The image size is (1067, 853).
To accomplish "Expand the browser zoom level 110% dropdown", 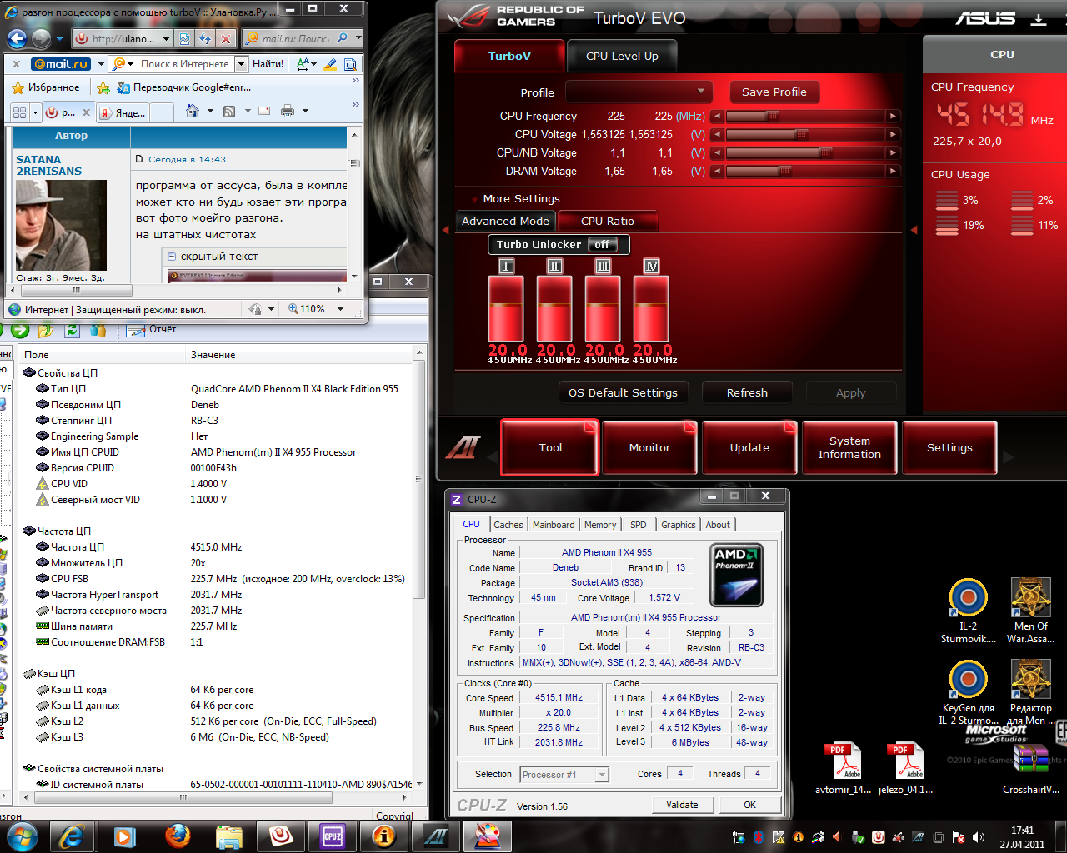I will [340, 309].
